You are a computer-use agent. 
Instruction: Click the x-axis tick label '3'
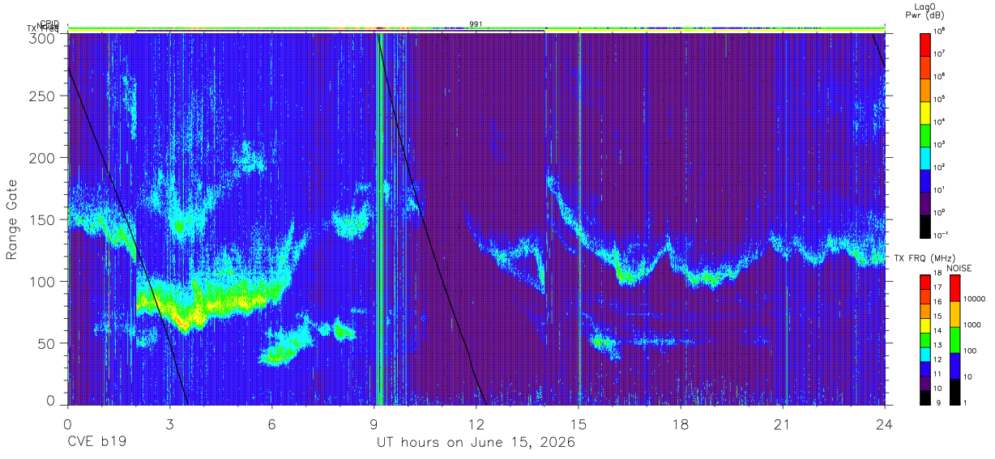(x=170, y=423)
